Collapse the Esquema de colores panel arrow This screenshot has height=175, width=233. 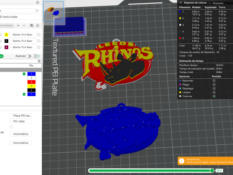(x=181, y=3)
